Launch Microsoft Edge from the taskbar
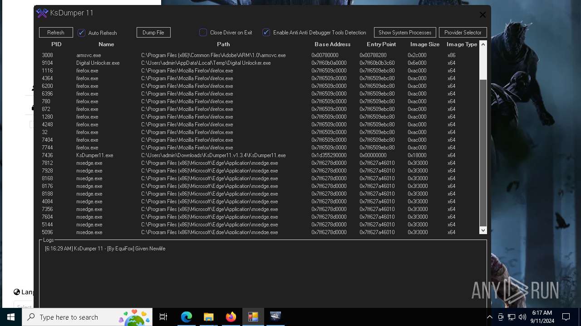The width and height of the screenshot is (581, 326). (x=186, y=317)
